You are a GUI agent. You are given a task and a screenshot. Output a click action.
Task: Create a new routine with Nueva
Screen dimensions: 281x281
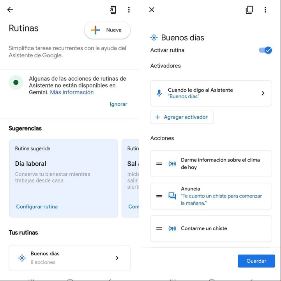[x=107, y=30]
